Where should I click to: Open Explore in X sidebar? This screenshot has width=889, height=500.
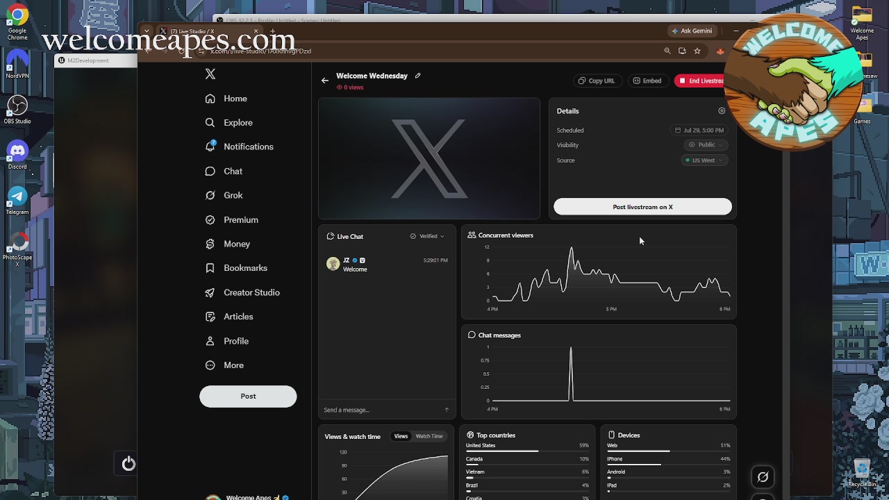[229, 123]
